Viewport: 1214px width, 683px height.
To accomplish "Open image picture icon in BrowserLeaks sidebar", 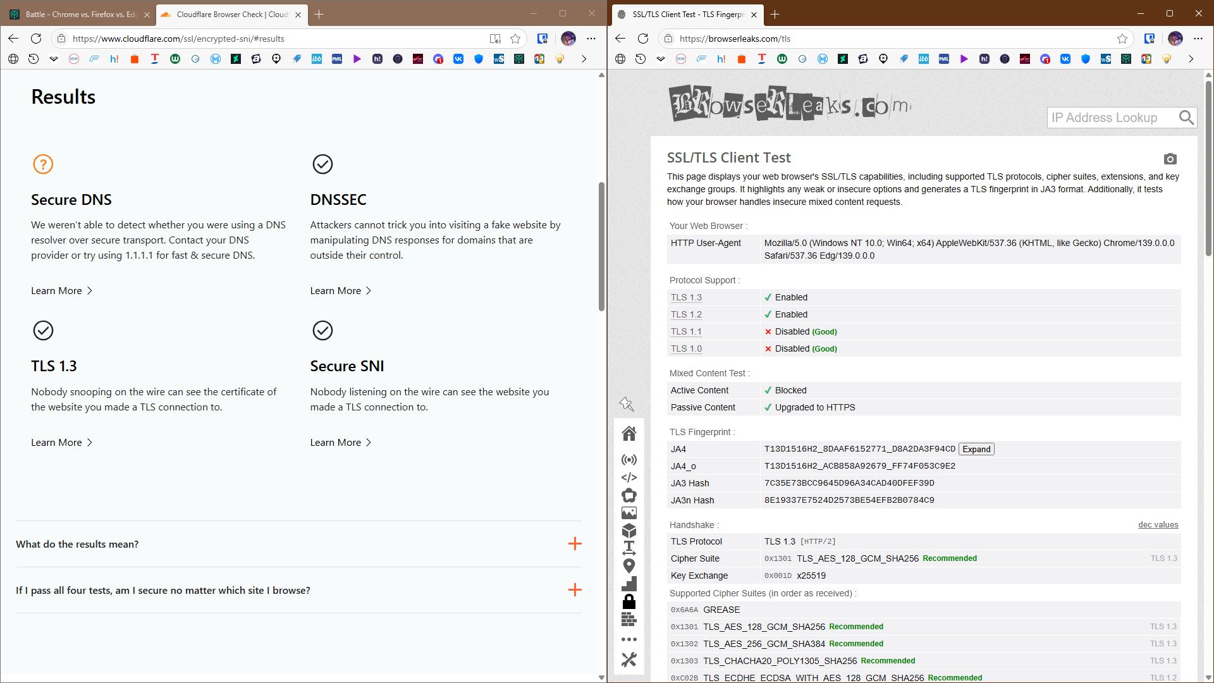I will click(x=628, y=513).
